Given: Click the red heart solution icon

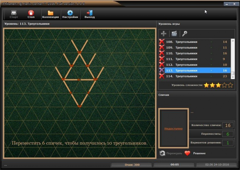Looking at the screenshot, I should (187, 153).
